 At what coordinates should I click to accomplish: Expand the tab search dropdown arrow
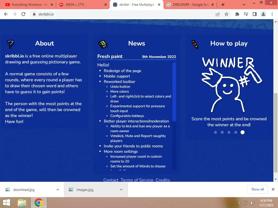click(244, 5)
